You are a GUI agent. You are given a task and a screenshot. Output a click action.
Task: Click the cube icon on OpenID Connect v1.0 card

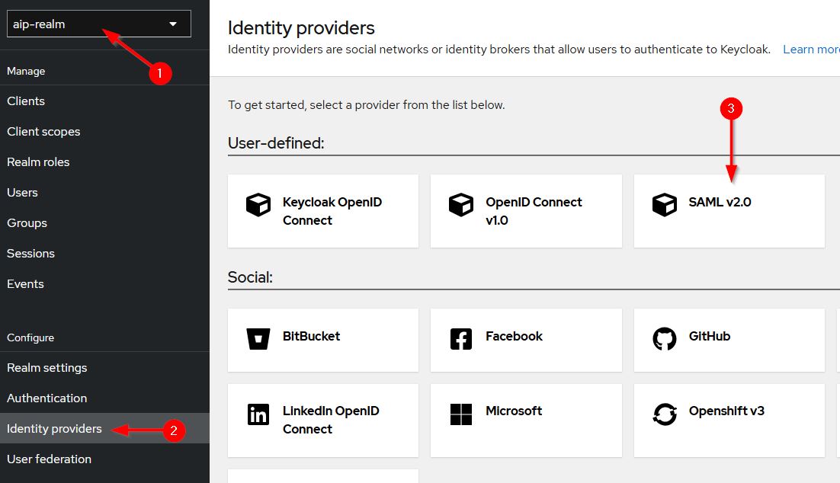461,205
